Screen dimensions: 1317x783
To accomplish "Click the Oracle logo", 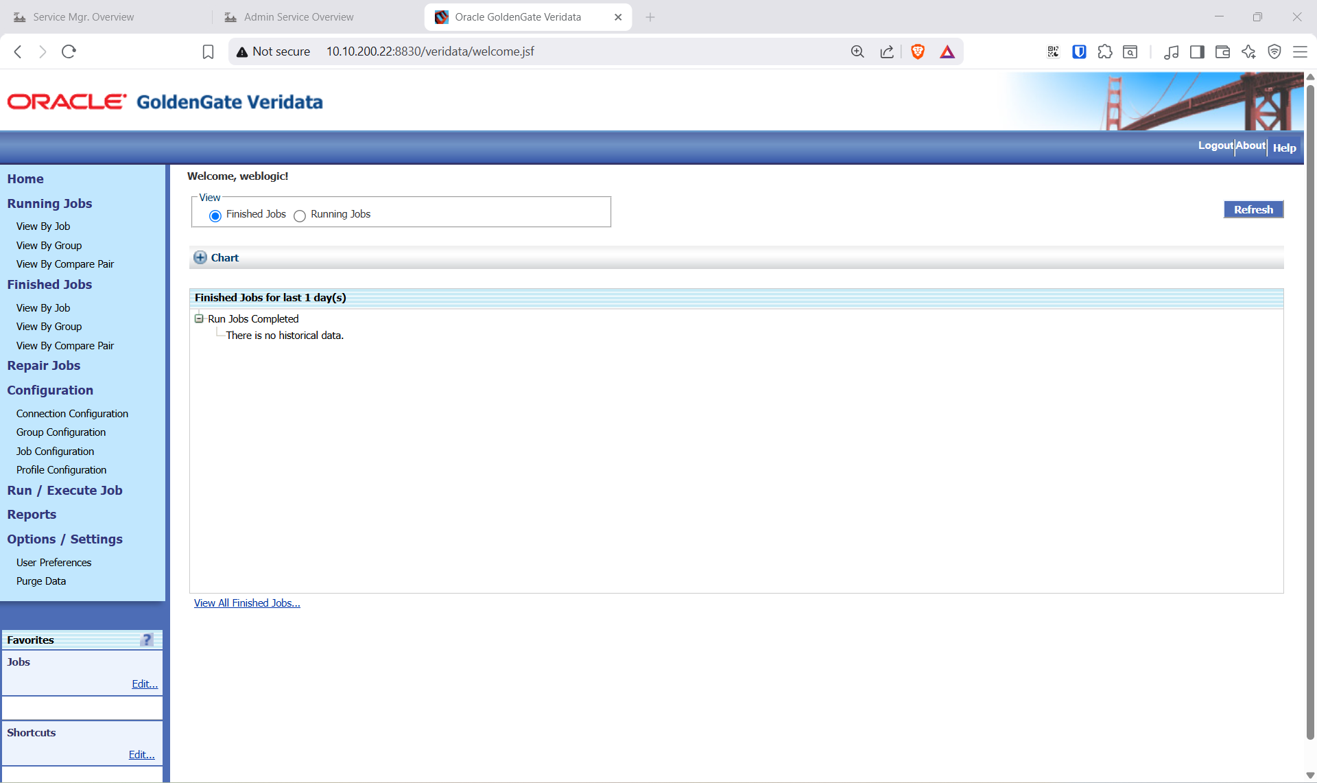I will [x=67, y=102].
